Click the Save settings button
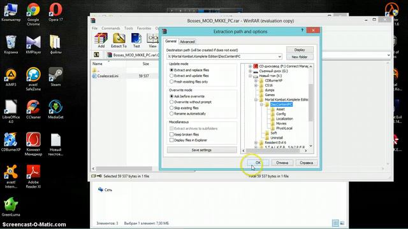The height and width of the screenshot is (229, 408). 201,150
